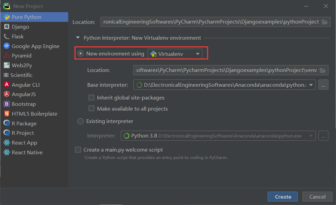336x205 pixels.
Task: Click the Scientific project icon
Action: pyautogui.click(x=6, y=75)
